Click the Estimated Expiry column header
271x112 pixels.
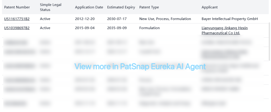click(121, 7)
